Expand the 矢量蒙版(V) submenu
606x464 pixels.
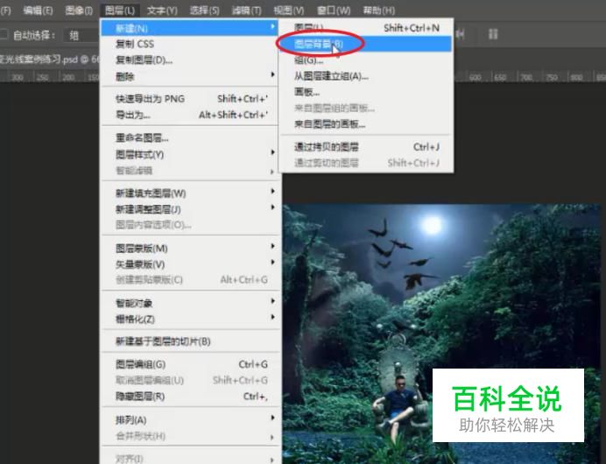[x=189, y=264]
